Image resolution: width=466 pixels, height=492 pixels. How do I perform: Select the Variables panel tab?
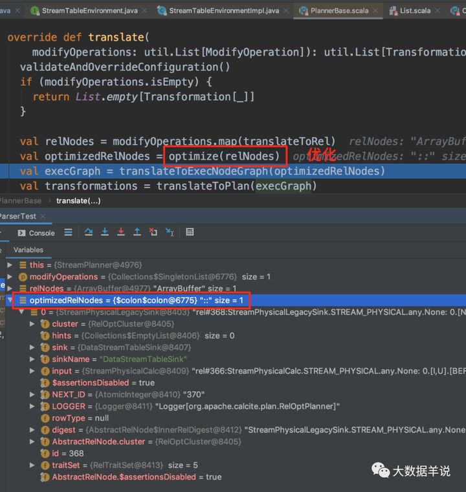pyautogui.click(x=28, y=250)
